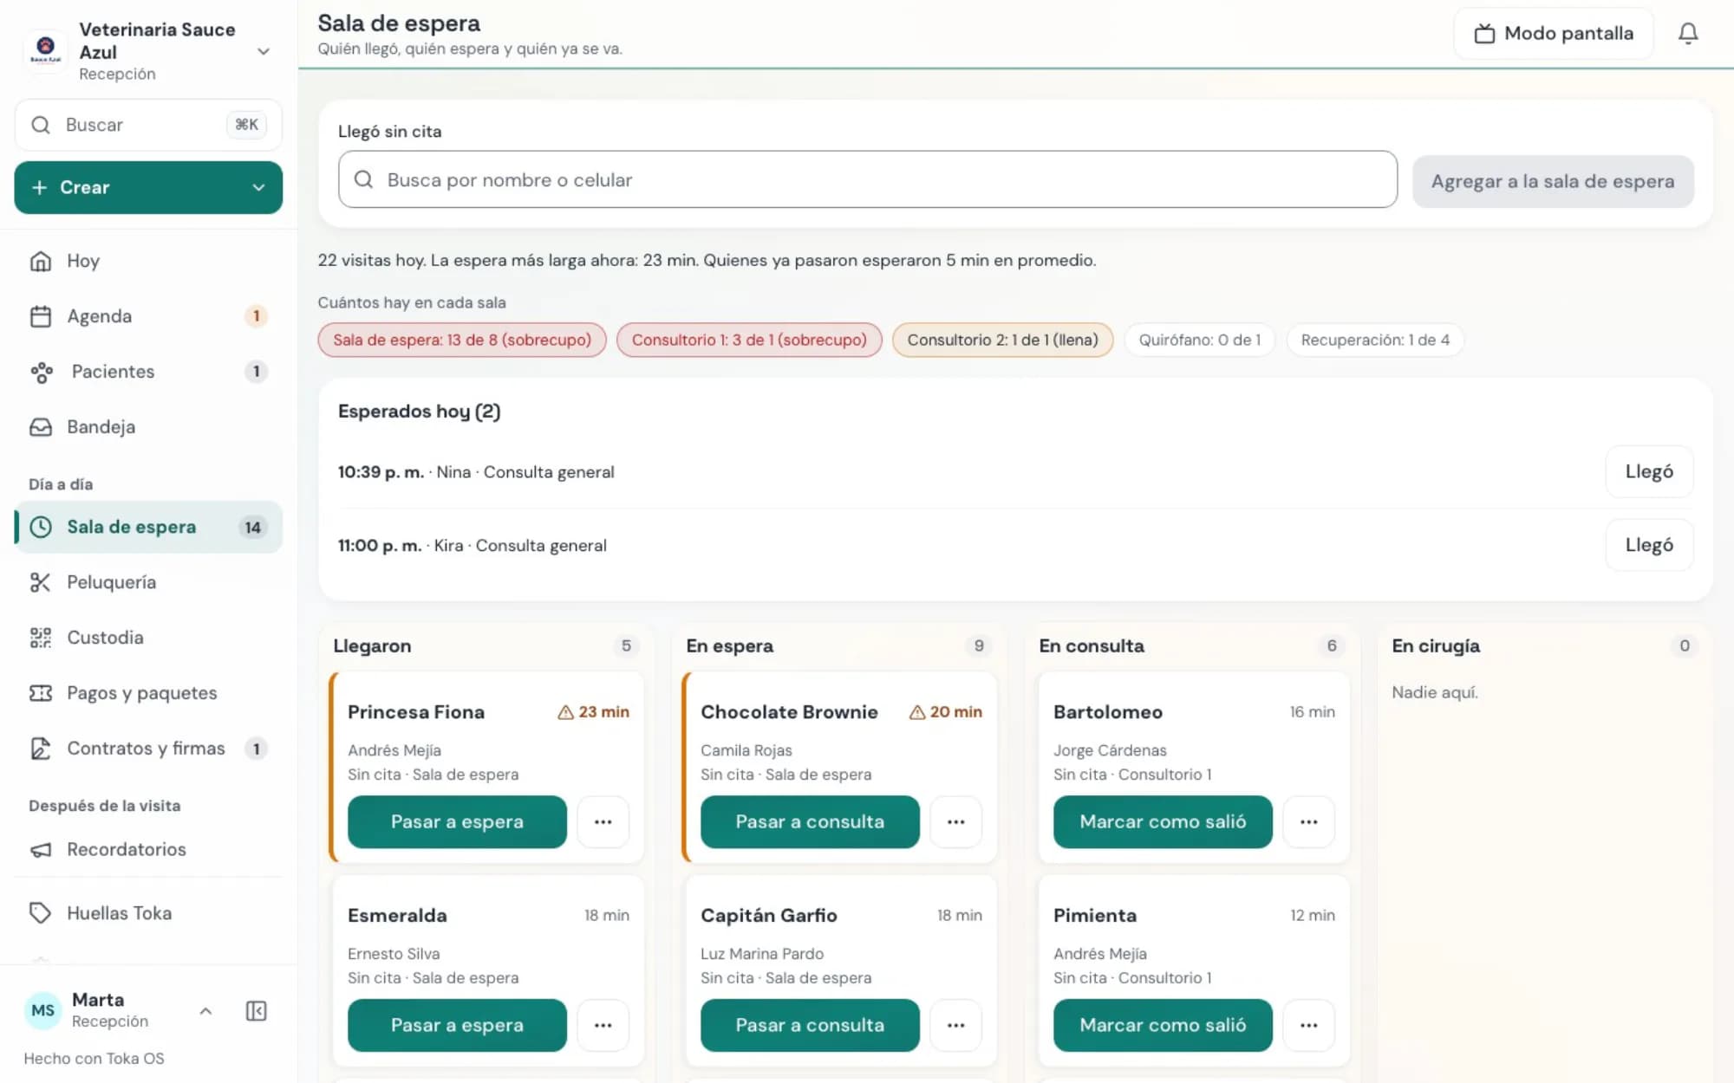Open more options for Esmeralda
1734x1083 pixels.
point(603,1025)
